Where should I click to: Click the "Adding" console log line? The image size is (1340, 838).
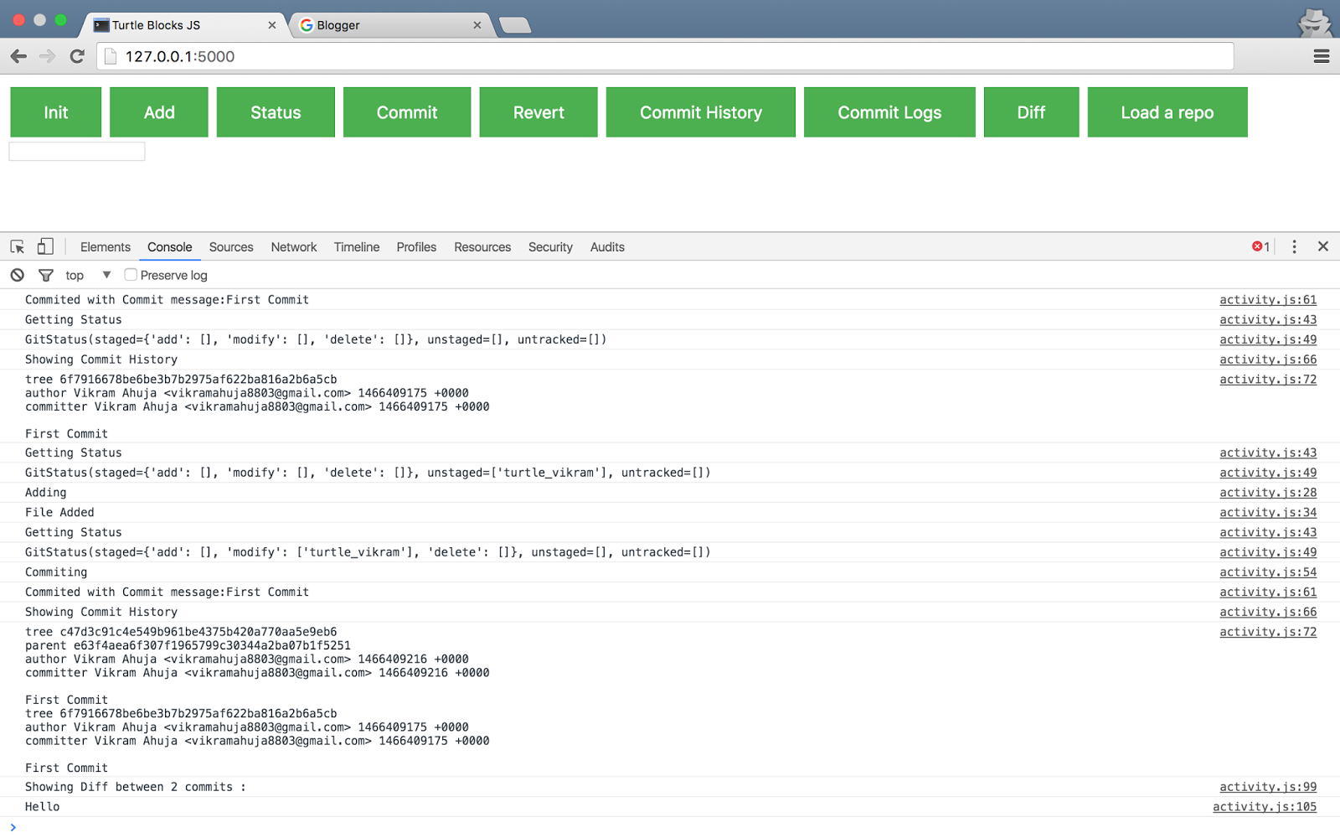click(x=46, y=493)
